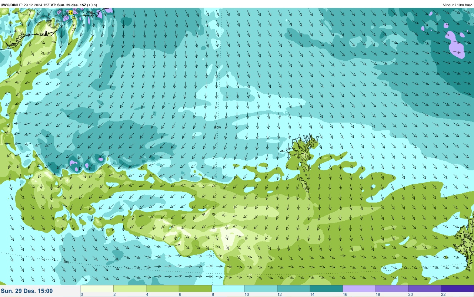Click the 'IT: 29.12.2024 15Z' initial time
The height and width of the screenshot is (297, 474).
(34, 5)
